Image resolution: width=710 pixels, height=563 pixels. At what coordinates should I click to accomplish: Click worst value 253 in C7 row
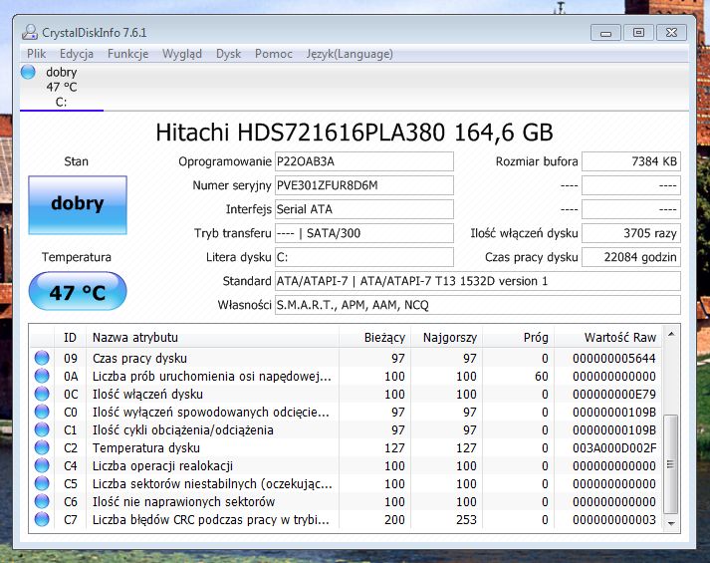coord(466,519)
